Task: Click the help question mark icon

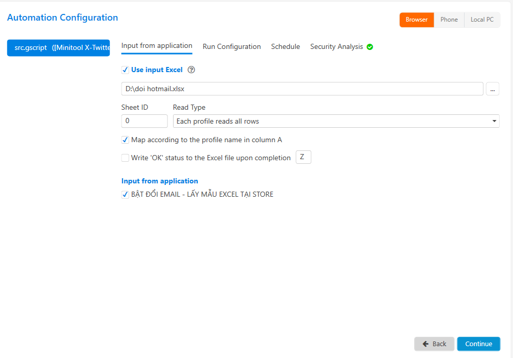Action: point(191,70)
